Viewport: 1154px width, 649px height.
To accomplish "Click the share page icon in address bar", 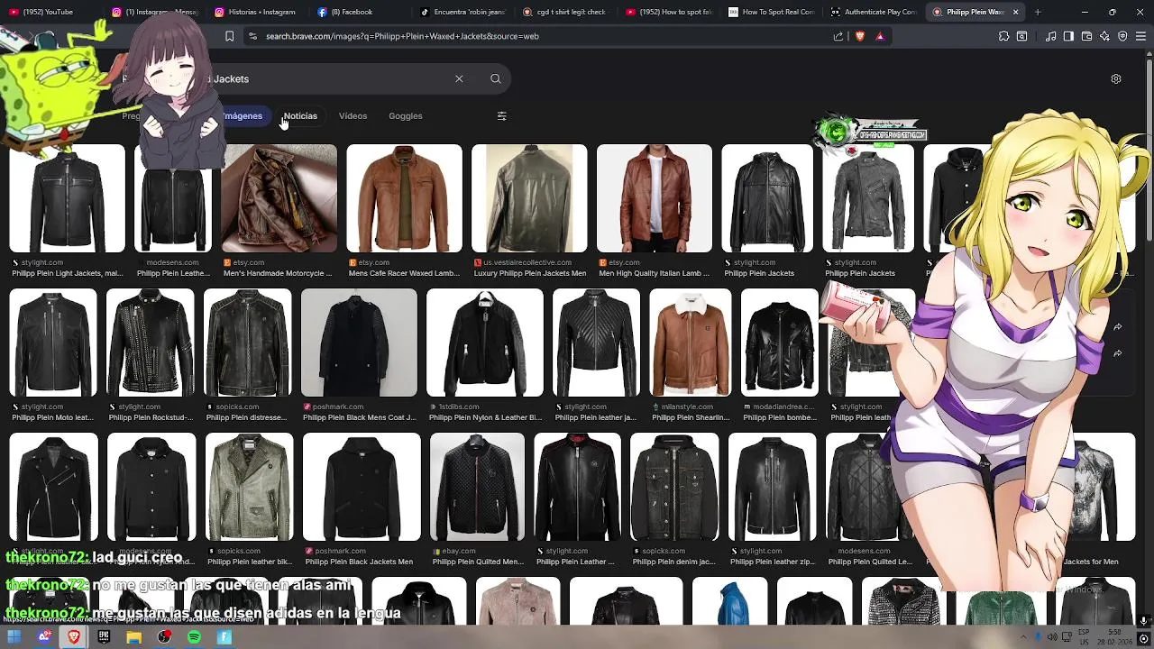I will pos(838,36).
